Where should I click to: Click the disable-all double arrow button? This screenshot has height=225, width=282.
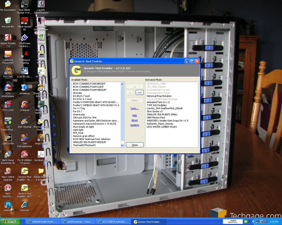pyautogui.click(x=140, y=92)
